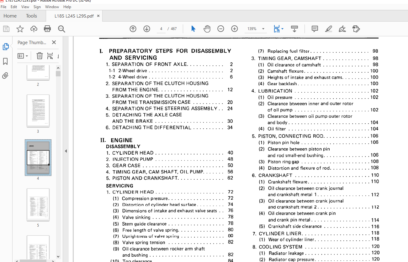Select page 3 thumbnail

[x=38, y=111]
